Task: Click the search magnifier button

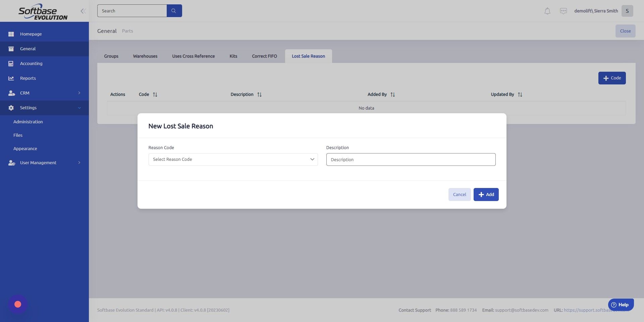Action: click(x=174, y=10)
